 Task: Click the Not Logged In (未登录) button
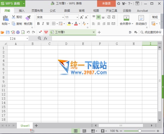(x=106, y=4)
